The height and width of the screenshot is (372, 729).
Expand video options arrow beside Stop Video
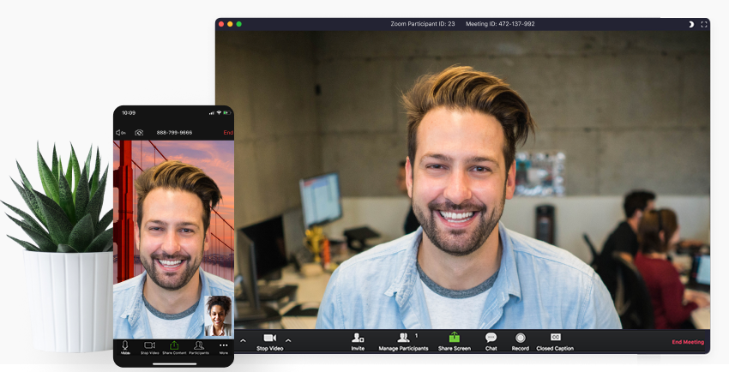[288, 340]
